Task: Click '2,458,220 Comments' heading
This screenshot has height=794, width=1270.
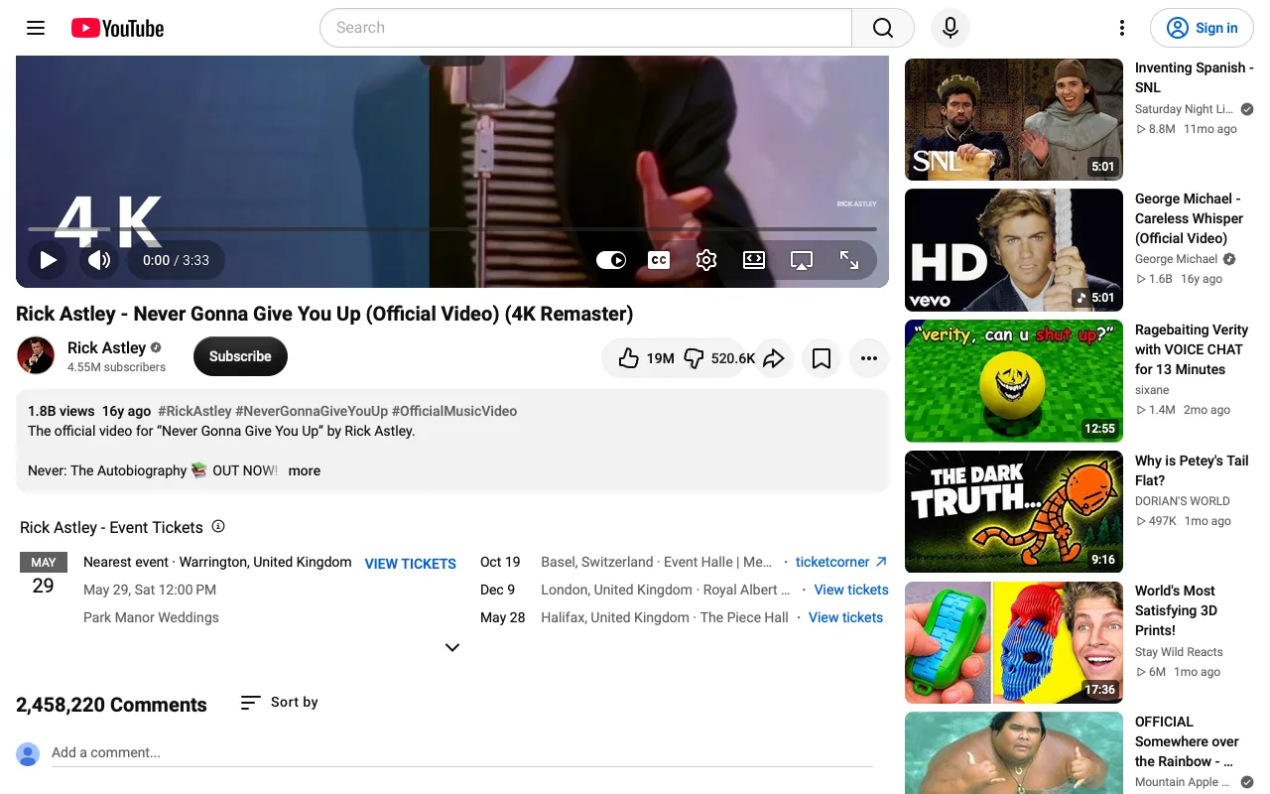Action: coord(111,705)
